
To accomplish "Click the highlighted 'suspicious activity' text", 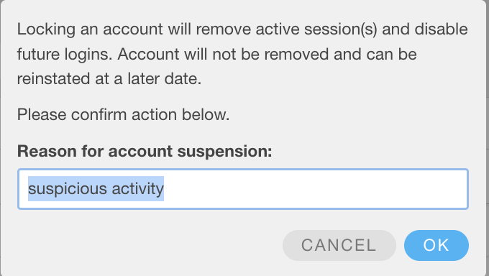I will tap(96, 189).
